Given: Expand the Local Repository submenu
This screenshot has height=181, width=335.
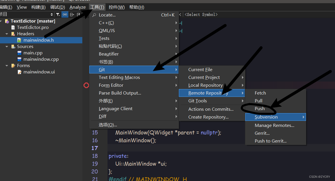Looking at the screenshot, I should (x=212, y=85).
